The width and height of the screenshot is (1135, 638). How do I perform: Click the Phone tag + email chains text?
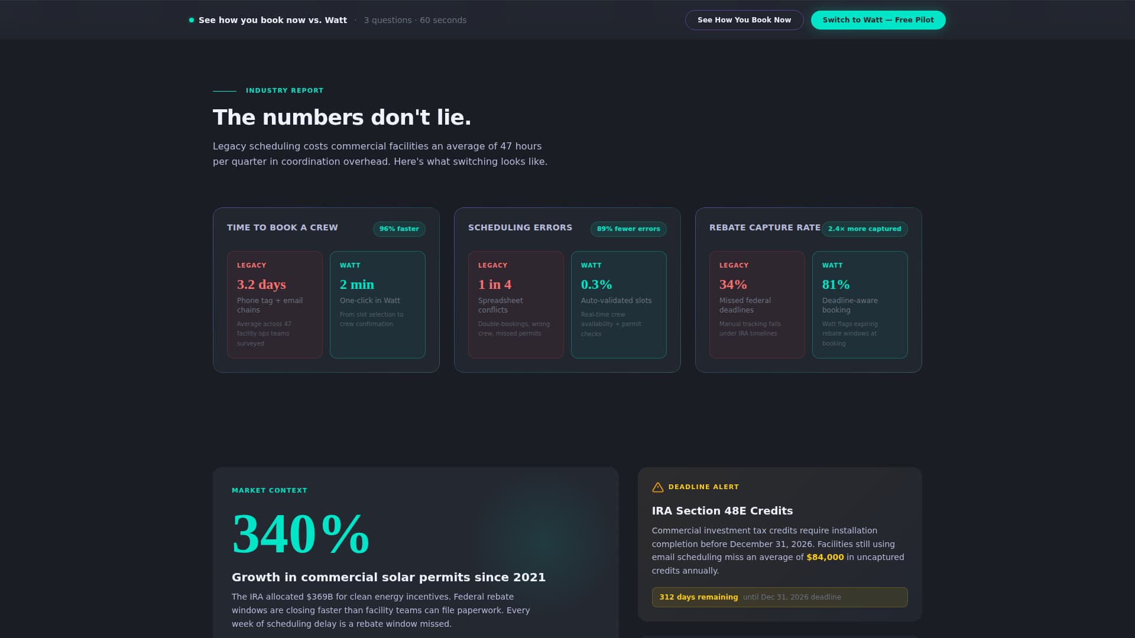pyautogui.click(x=270, y=305)
